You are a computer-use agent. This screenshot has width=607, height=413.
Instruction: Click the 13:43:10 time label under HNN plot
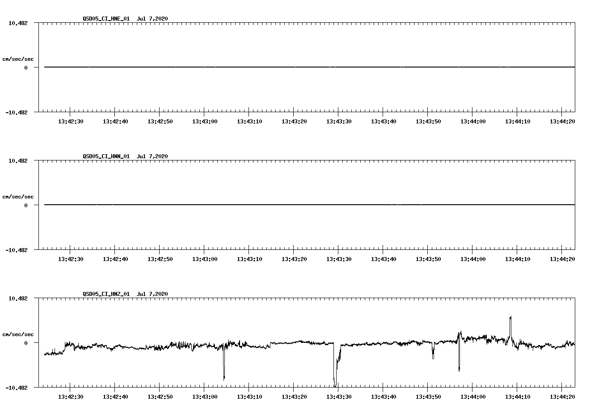click(x=249, y=259)
